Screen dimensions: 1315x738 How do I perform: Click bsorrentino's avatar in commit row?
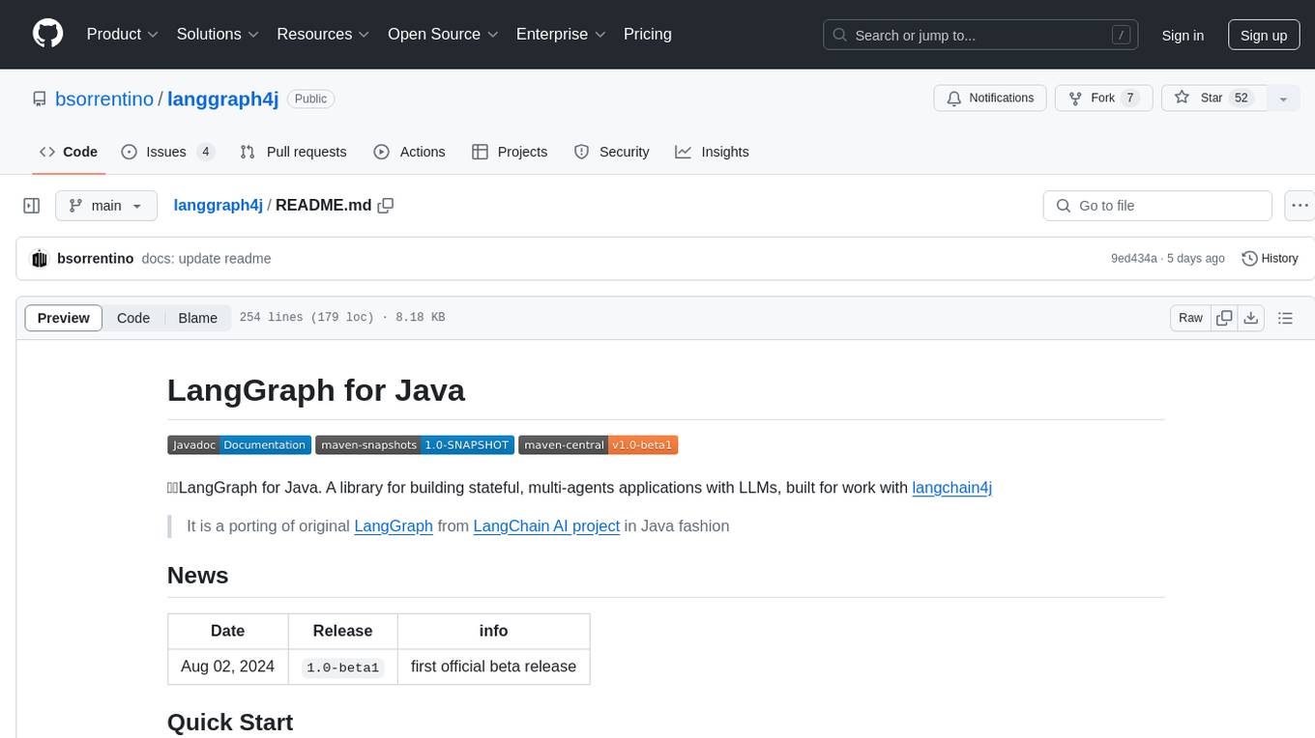coord(40,259)
